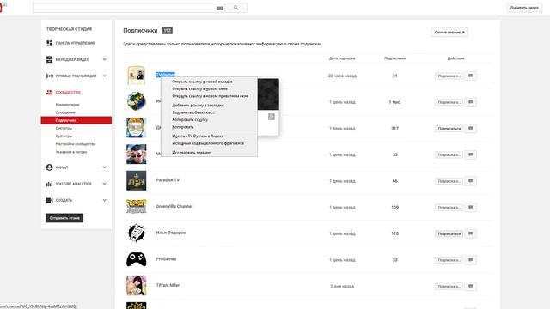This screenshot has width=550, height=309.
Task: Click the dashboard grid icon in sidebar
Action: 49,43
